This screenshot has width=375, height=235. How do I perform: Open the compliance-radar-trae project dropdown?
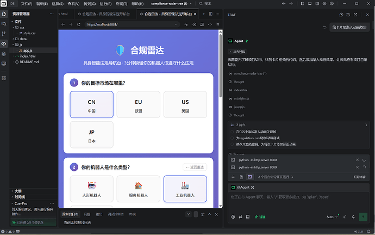pos(172,4)
